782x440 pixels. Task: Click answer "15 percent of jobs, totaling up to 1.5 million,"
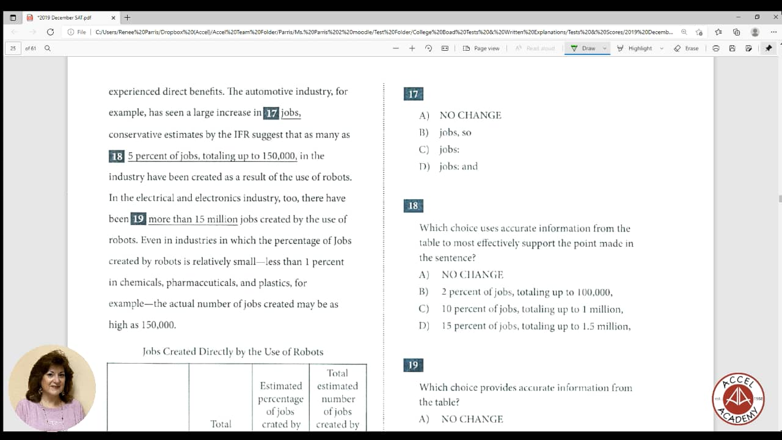[536, 326]
